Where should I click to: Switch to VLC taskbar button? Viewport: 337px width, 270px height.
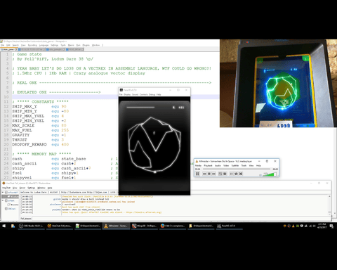pos(116,226)
